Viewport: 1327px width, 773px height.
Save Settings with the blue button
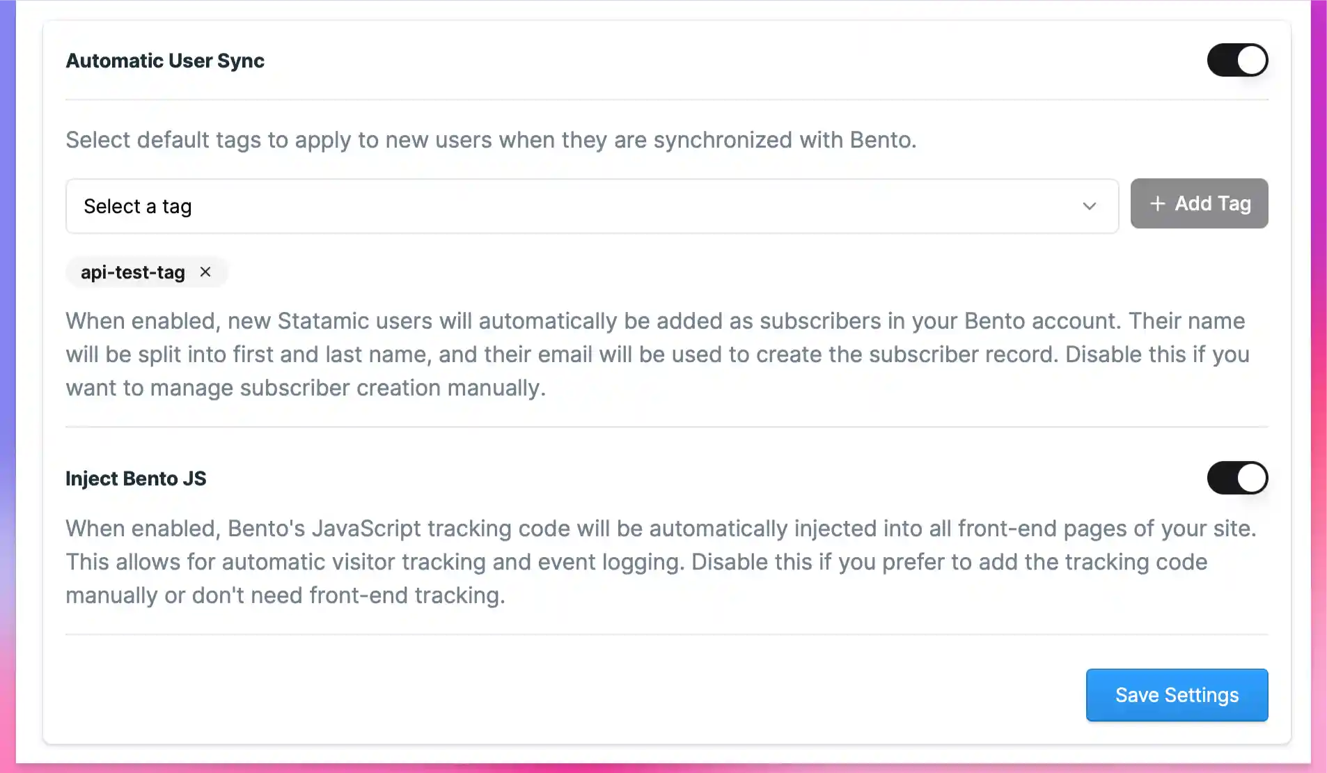click(x=1177, y=695)
